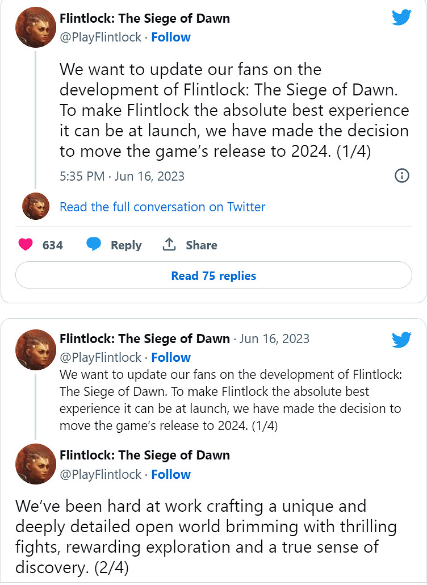Open the Flintlock account name in top tweet
This screenshot has height=585, width=427.
pyautogui.click(x=144, y=18)
